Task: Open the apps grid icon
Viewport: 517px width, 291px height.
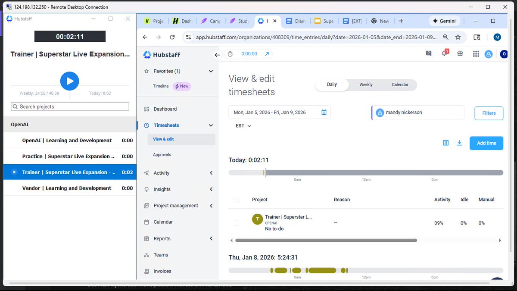Action: tap(476, 54)
